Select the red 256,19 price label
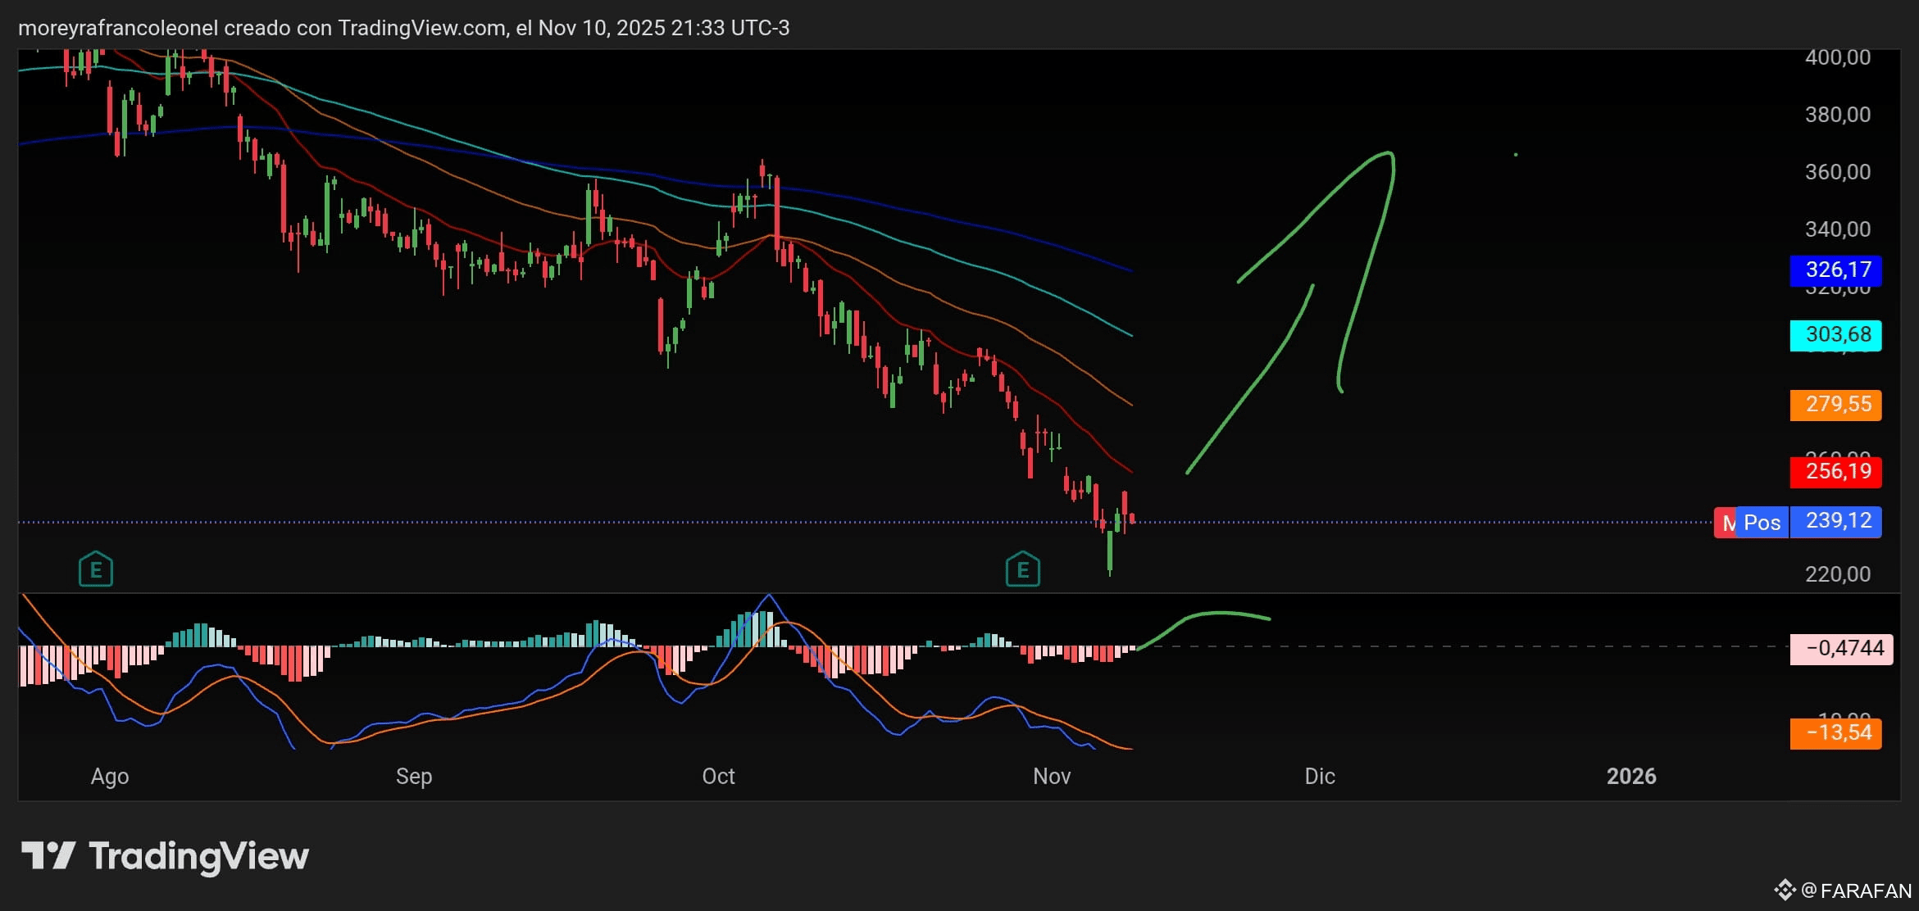Viewport: 1919px width, 911px height. (x=1835, y=472)
